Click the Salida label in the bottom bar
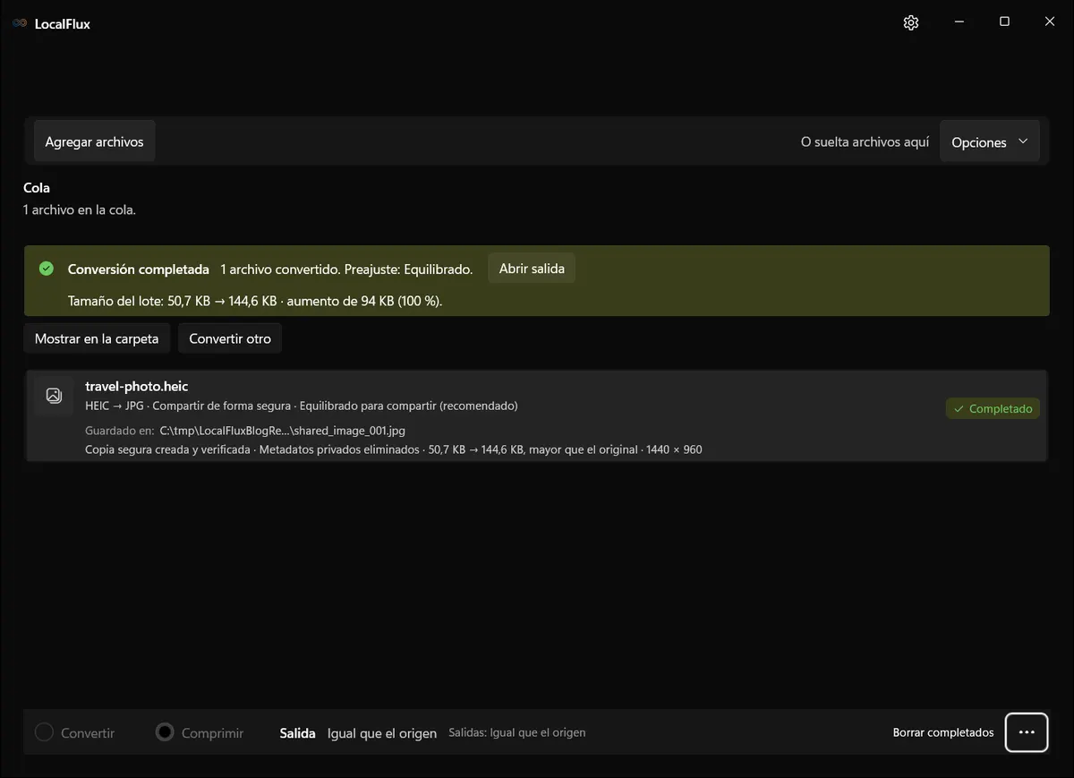The height and width of the screenshot is (778, 1074). (298, 732)
